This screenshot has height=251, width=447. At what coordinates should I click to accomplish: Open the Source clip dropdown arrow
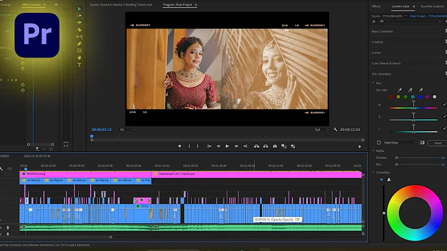405,16
